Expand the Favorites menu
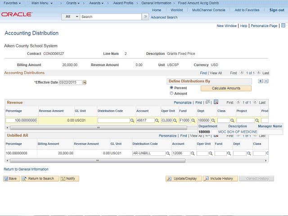Screen dimensions: 288x216 coord(12,3)
